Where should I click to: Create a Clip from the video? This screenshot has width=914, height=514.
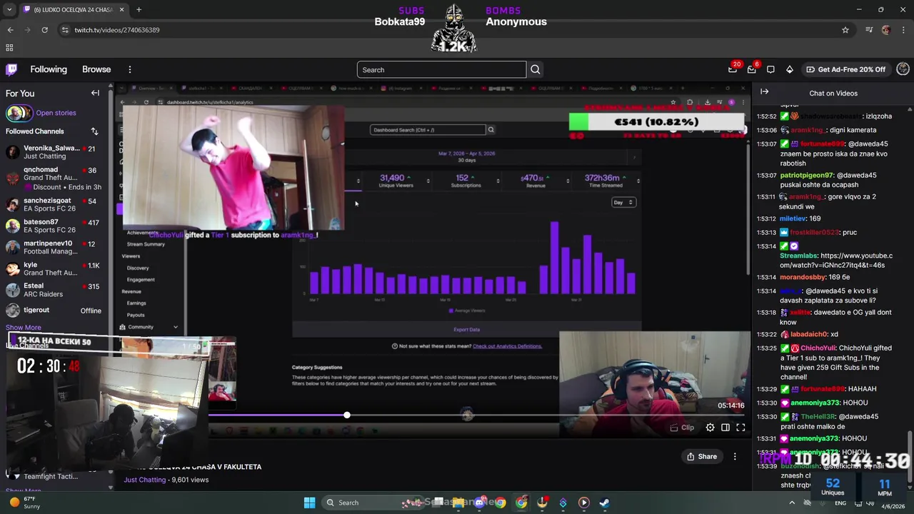coord(682,428)
